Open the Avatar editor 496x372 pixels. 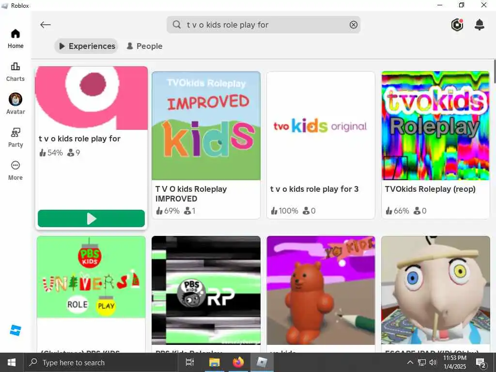click(15, 104)
